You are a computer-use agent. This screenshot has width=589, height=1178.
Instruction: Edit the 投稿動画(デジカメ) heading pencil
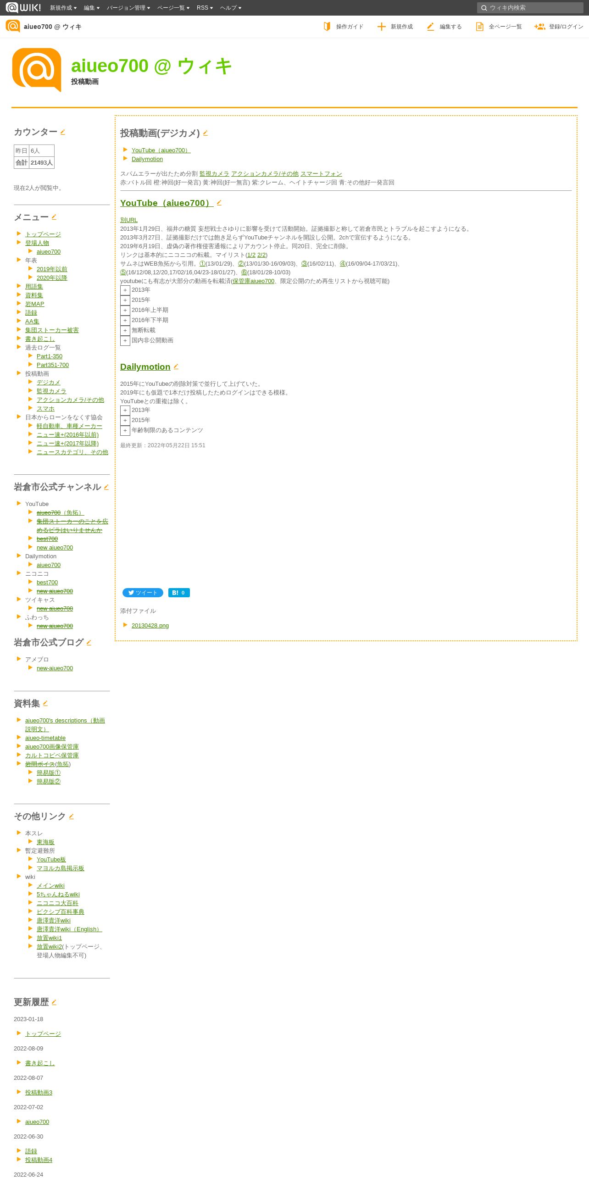tap(206, 133)
